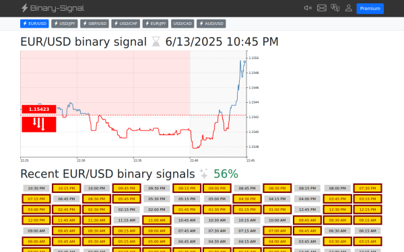Toggle the muted speaker sound icon
The width and height of the screenshot is (404, 252).
[x=308, y=8]
